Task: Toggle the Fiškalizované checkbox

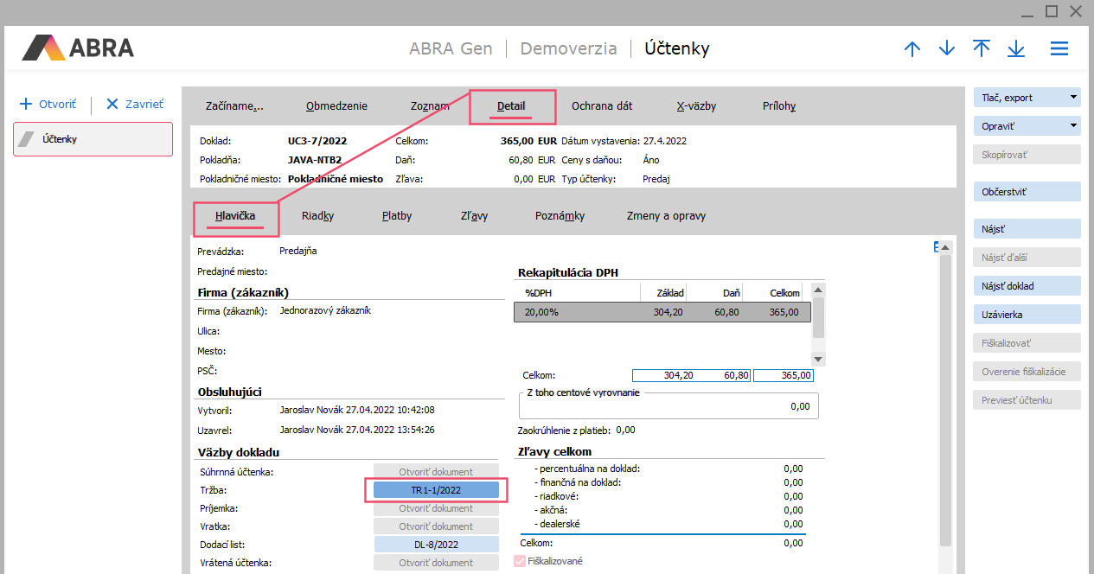Action: click(x=520, y=561)
